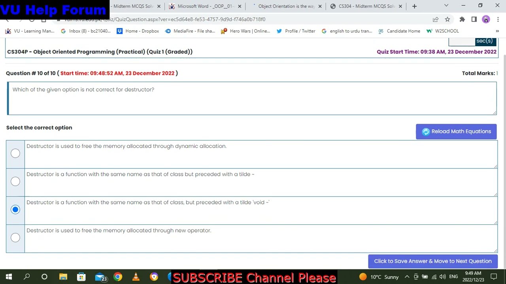506x284 pixels.
Task: Click Reload Math Equations button
Action: click(x=456, y=132)
